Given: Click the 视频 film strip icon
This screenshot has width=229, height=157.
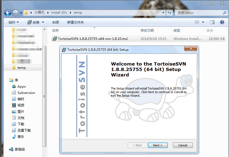Looking at the screenshot, I should tap(14, 105).
